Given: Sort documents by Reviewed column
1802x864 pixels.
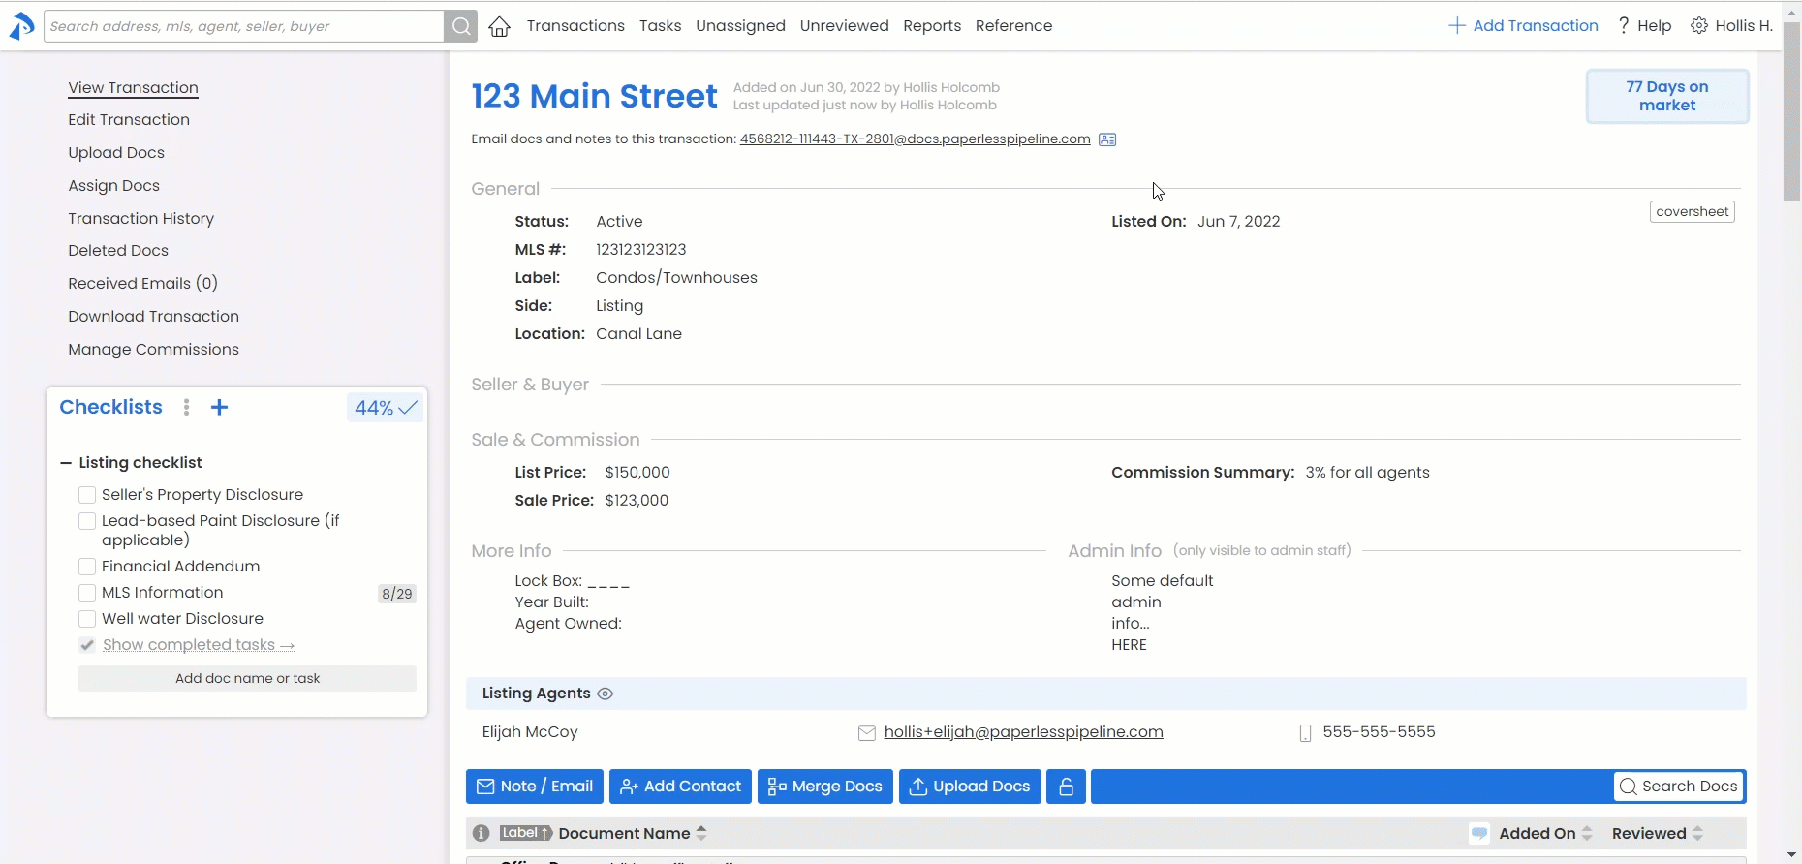Looking at the screenshot, I should click(x=1658, y=834).
